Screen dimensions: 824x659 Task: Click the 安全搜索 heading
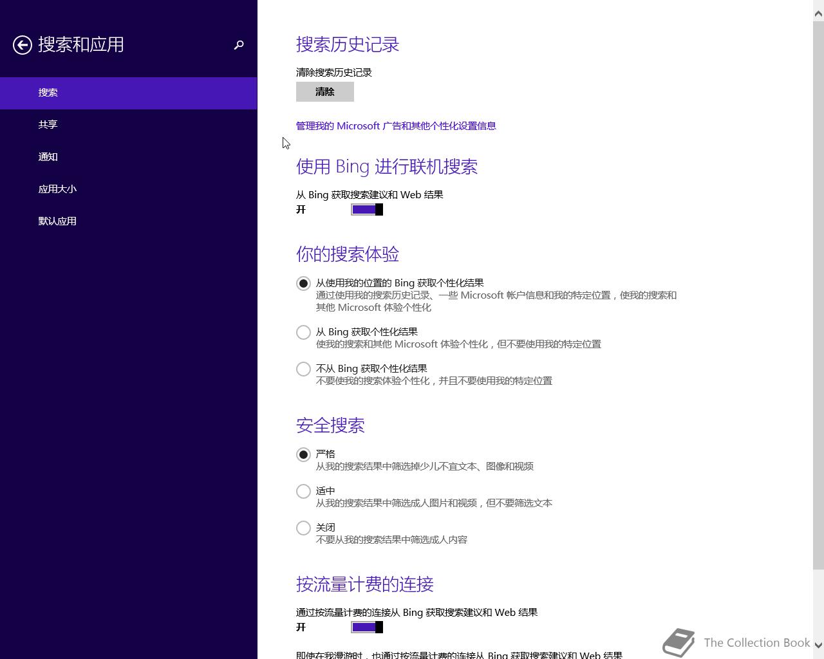pyautogui.click(x=330, y=425)
